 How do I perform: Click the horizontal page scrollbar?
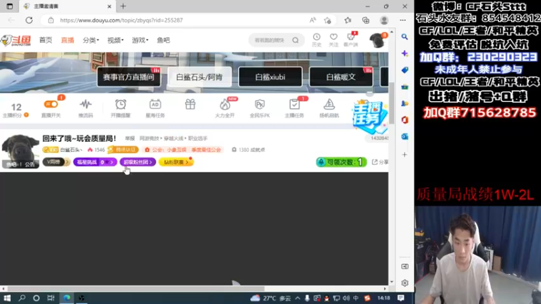136,289
